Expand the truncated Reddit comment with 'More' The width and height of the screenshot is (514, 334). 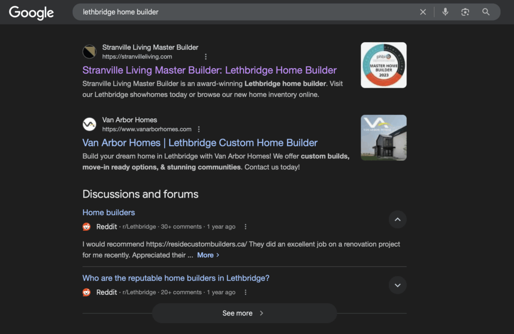[x=208, y=255]
